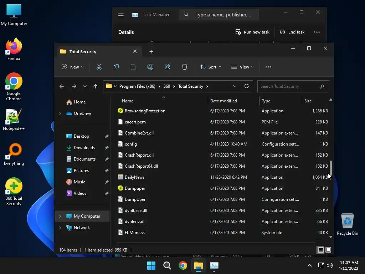Add a new Explorer tab

coord(151,51)
